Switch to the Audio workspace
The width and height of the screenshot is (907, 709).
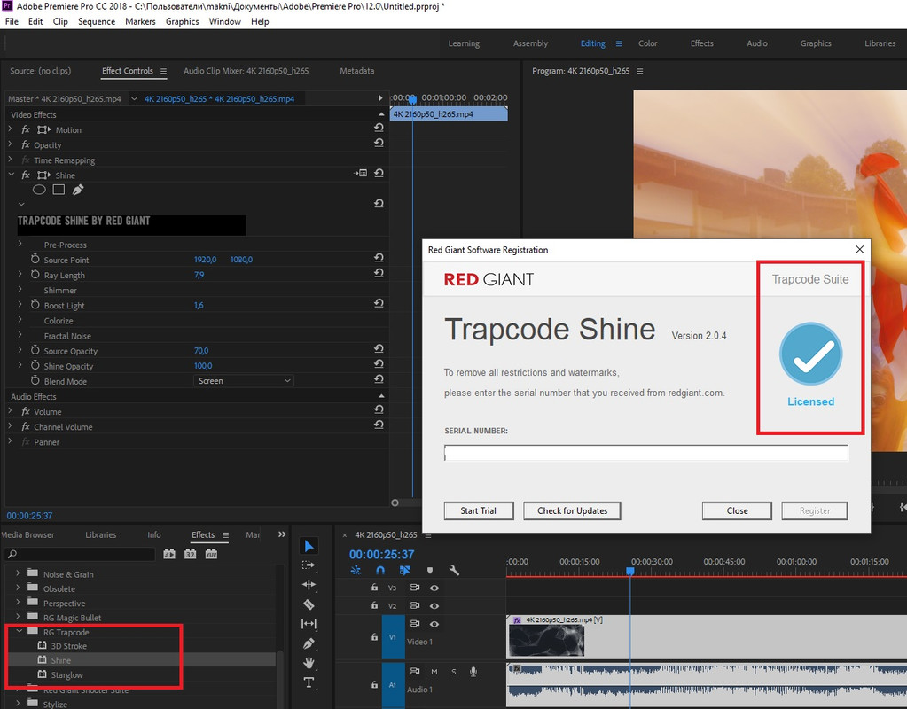tap(756, 43)
